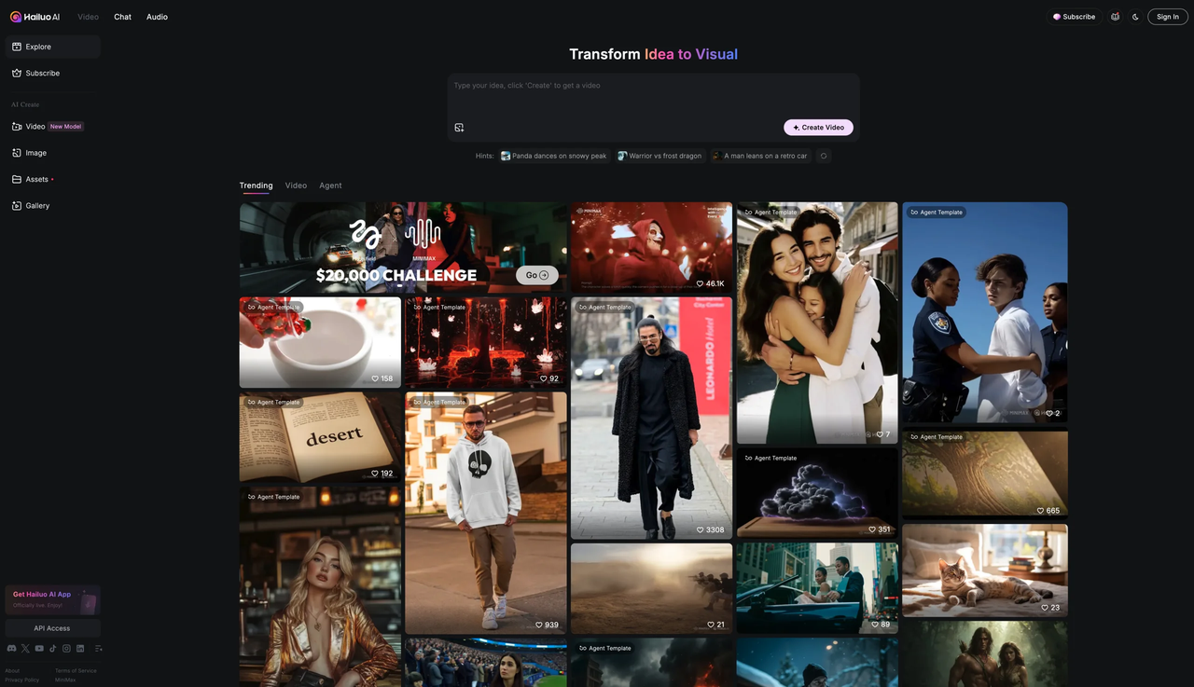Image resolution: width=1194 pixels, height=687 pixels.
Task: Open Chat in the top navigation
Action: tap(122, 17)
